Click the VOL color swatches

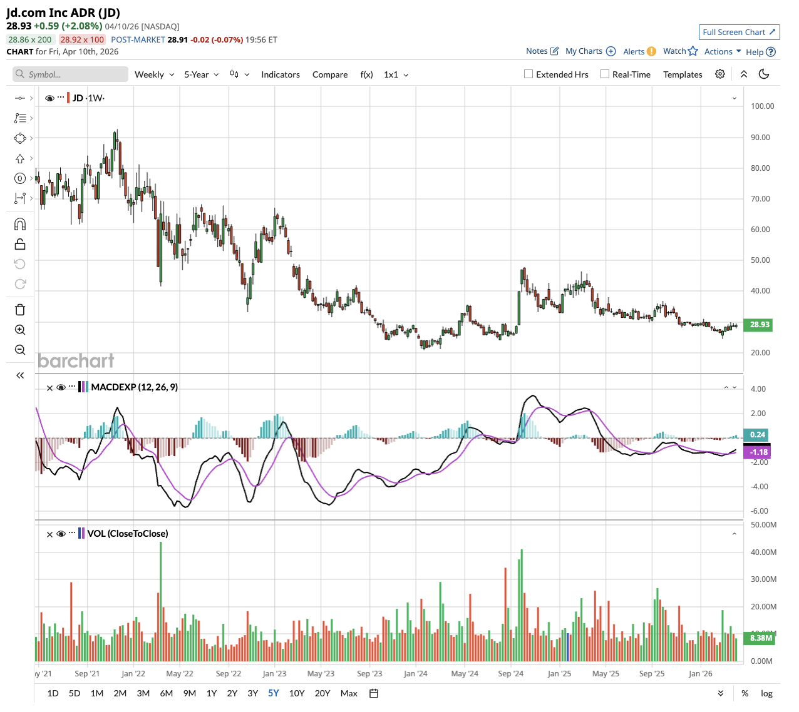[81, 534]
